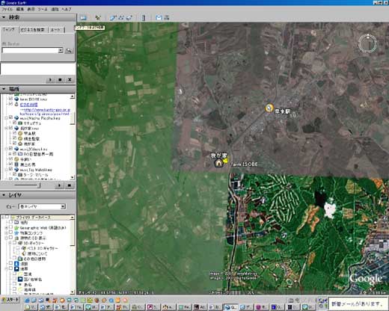Image resolution: width=389 pixels, height=311 pixels.
Task: Play the search results tour
Action: coord(50,80)
